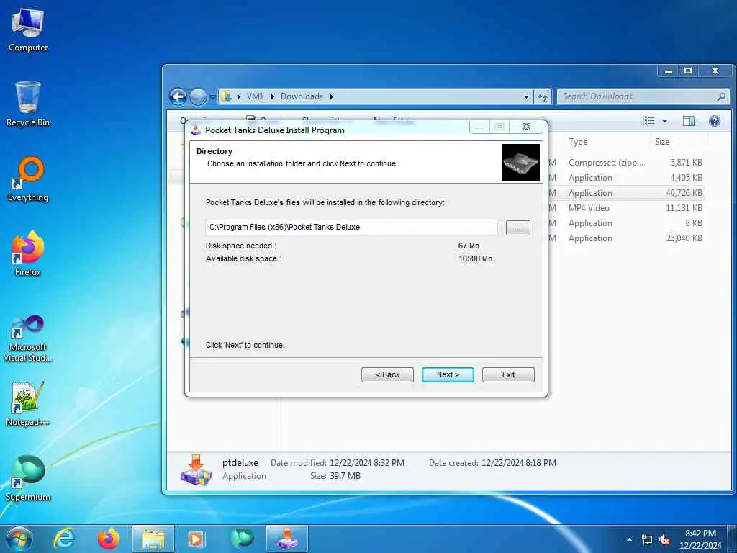This screenshot has height=553, width=737.
Task: Open Supermium from the taskbar
Action: click(x=242, y=539)
